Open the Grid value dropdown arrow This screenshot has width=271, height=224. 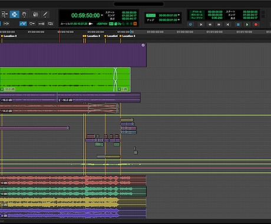[x=179, y=15]
